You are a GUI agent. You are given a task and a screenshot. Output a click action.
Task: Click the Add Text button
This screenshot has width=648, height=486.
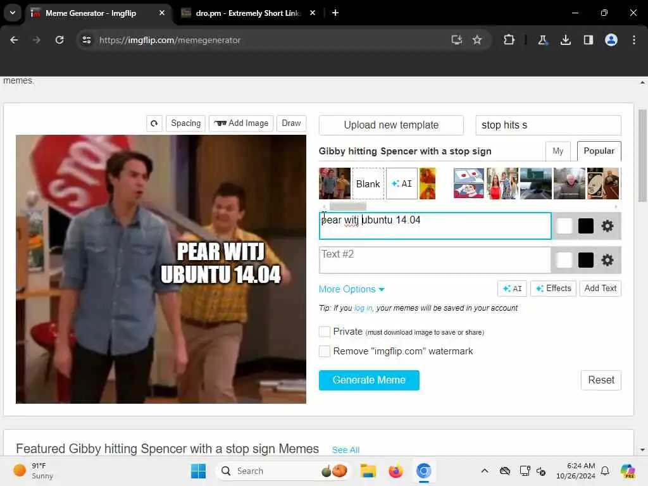coord(600,289)
